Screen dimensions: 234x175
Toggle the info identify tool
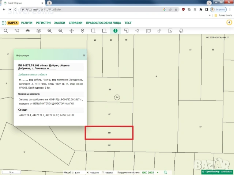pos(115,31)
